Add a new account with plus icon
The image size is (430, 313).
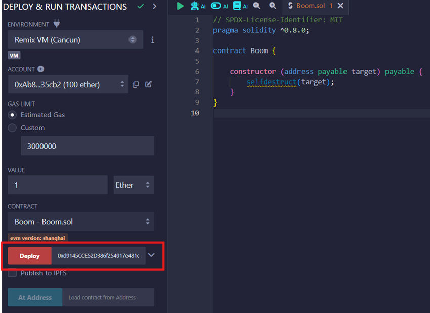pos(40,69)
